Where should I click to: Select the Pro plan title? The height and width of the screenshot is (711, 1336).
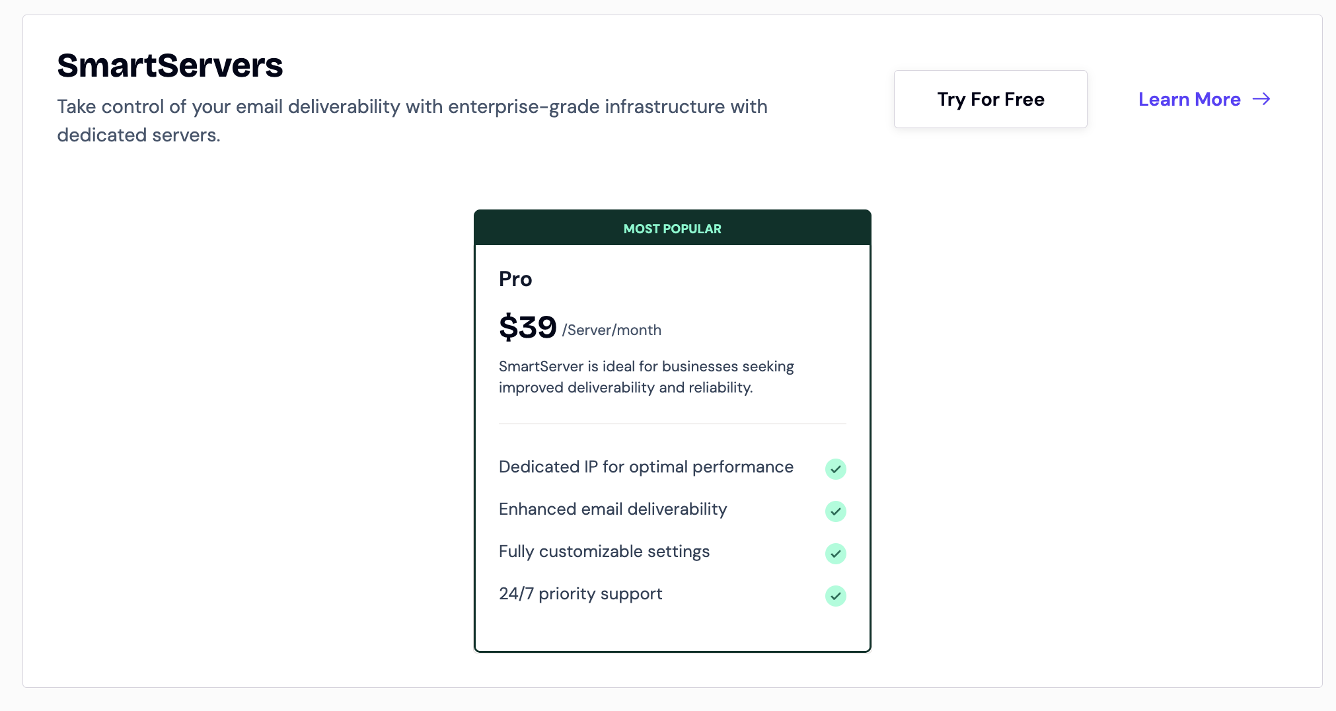pyautogui.click(x=515, y=279)
